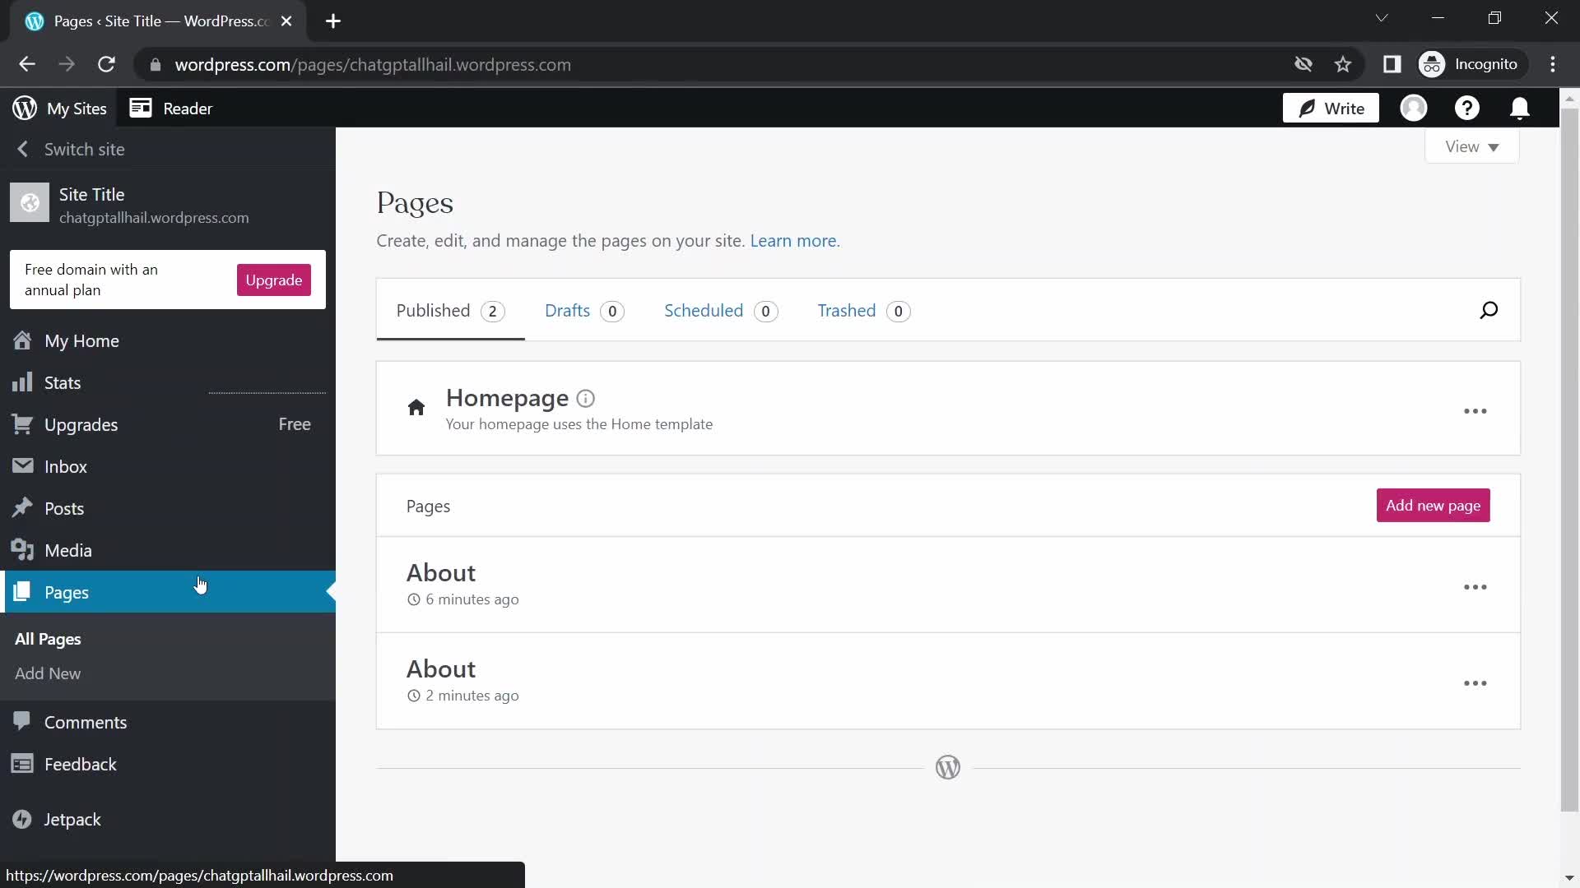Screen dimensions: 1580x888
Task: Open Inbox messages
Action: [65, 466]
